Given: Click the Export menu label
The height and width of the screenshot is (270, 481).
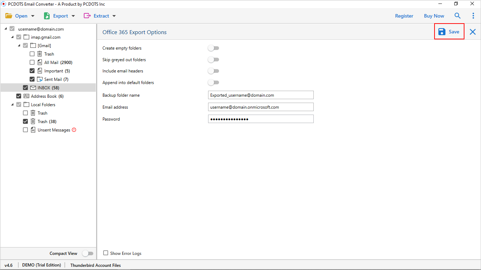Looking at the screenshot, I should coord(61,16).
